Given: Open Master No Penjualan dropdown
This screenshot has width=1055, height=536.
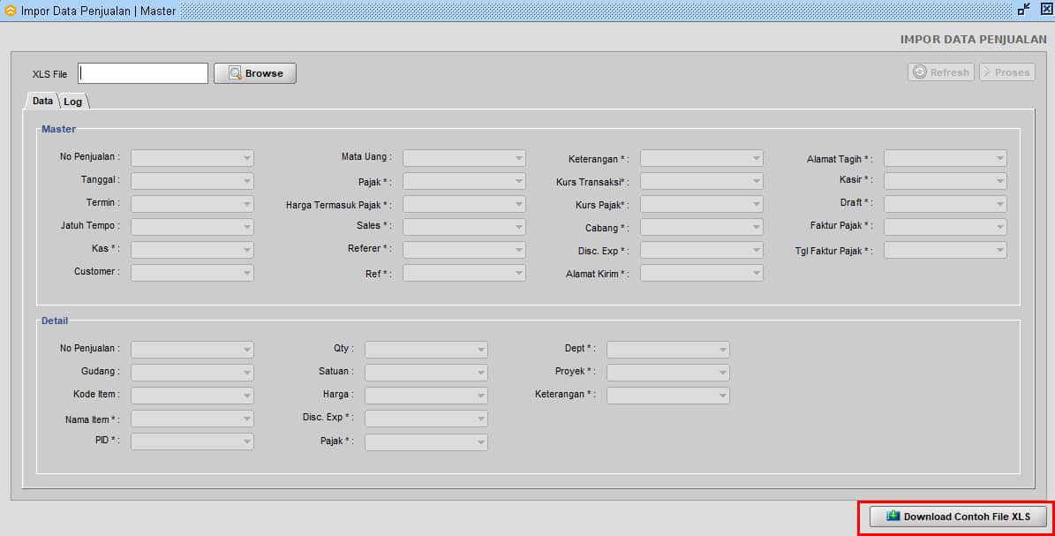Looking at the screenshot, I should pyautogui.click(x=192, y=158).
